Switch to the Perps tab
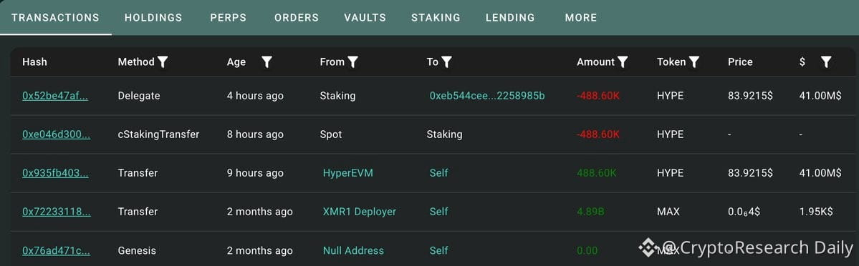859x266 pixels. tap(229, 17)
